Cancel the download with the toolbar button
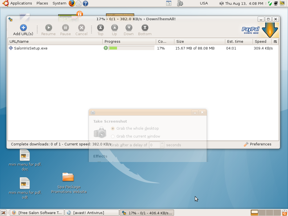This screenshot has height=216, width=288. pyautogui.click(x=81, y=30)
